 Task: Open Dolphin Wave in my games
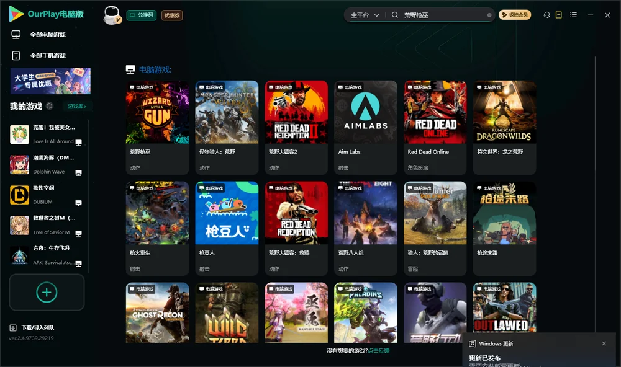47,164
